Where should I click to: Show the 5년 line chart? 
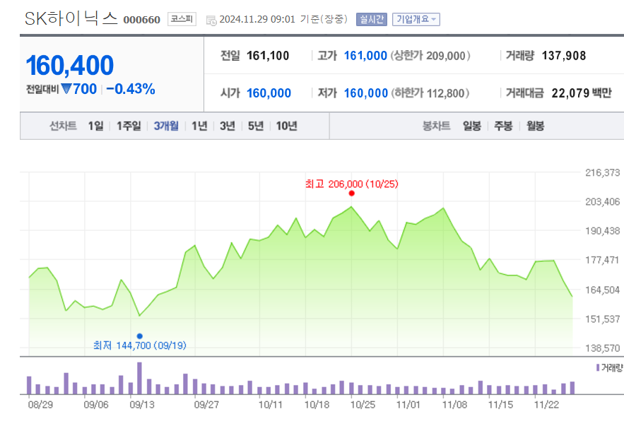click(x=256, y=126)
